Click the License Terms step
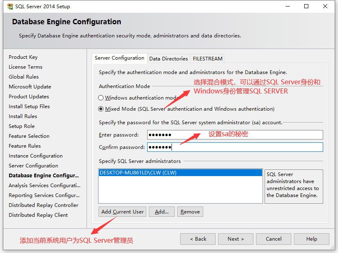Viewport: 338px width, 253px height. tap(26, 67)
